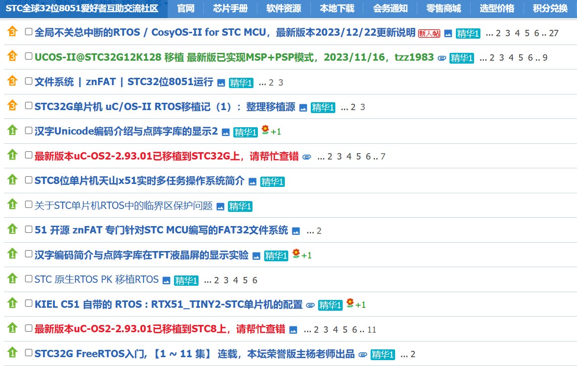Open the 选型价格 navigation tab
This screenshot has width=577, height=366.
pyautogui.click(x=497, y=8)
